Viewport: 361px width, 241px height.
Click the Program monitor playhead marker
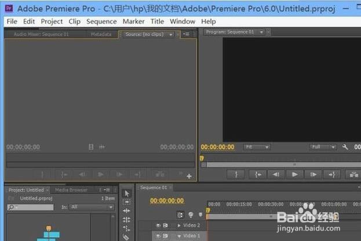coord(202,158)
